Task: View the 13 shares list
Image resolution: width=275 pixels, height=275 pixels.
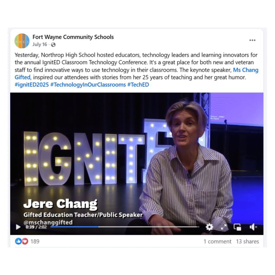Action: pos(247,241)
